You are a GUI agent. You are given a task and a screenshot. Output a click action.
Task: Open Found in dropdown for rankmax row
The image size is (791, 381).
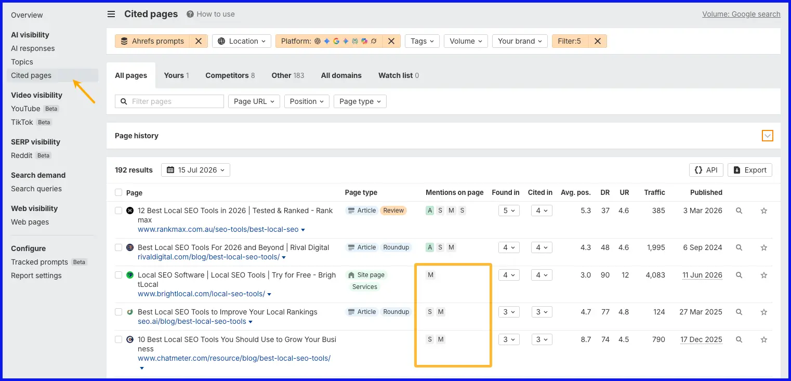[x=508, y=211]
